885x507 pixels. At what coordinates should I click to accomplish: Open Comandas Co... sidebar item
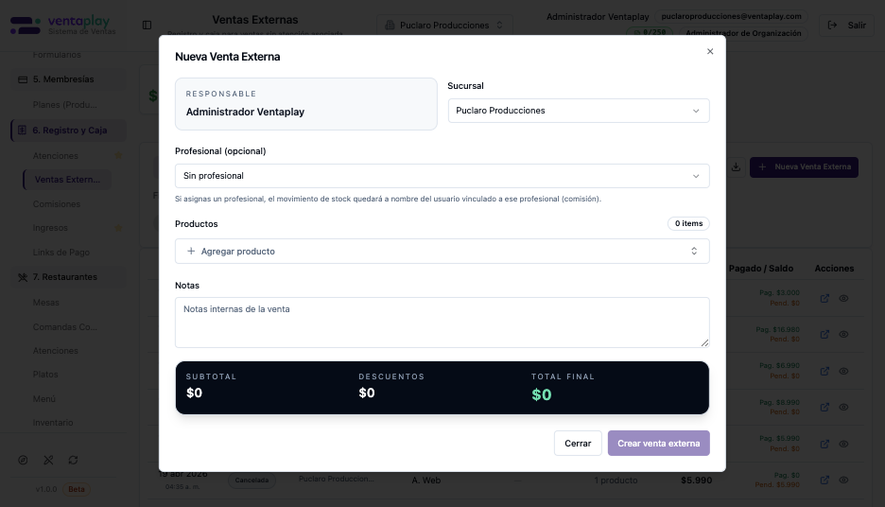tap(65, 327)
